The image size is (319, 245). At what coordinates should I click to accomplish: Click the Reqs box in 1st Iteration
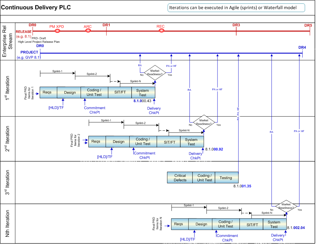pyautogui.click(x=47, y=92)
